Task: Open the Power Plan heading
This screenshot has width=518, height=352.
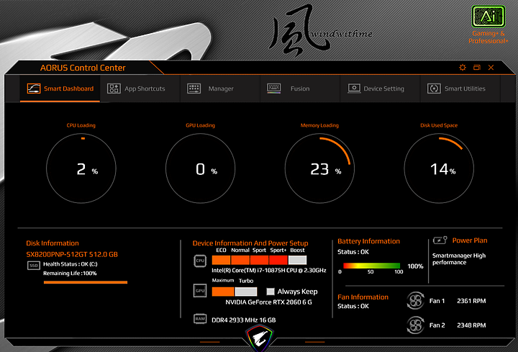Action: tap(469, 240)
